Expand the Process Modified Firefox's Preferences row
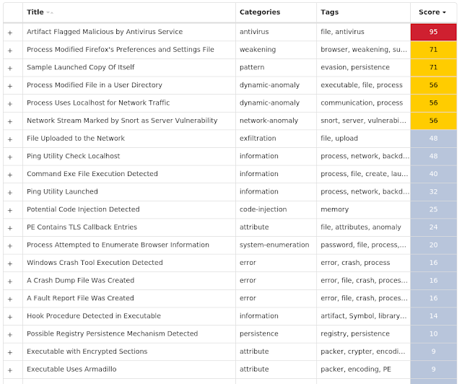 10,51
